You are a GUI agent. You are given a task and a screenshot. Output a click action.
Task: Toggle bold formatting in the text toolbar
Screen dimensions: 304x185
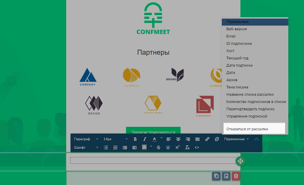point(135,139)
